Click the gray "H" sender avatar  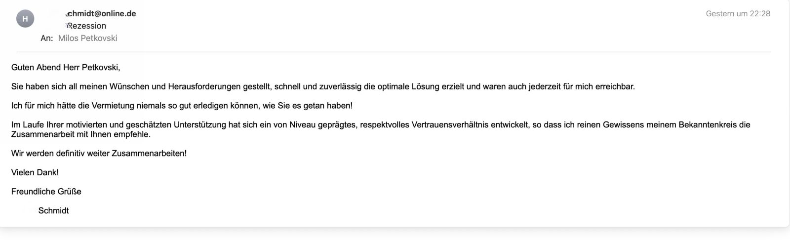pyautogui.click(x=25, y=19)
